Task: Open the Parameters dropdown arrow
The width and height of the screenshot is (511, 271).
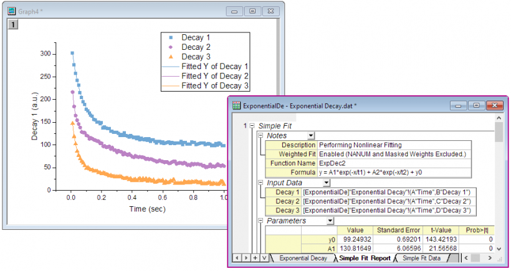Action: coord(331,221)
